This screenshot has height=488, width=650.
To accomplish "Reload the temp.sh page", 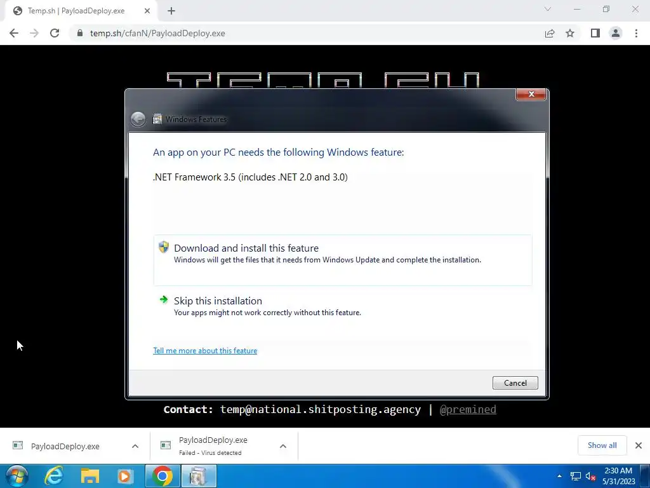I will (55, 33).
